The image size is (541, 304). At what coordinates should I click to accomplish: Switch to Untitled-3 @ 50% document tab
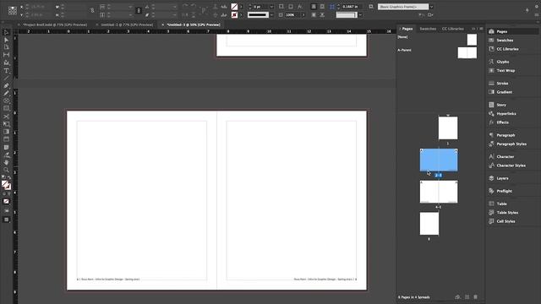tap(194, 24)
